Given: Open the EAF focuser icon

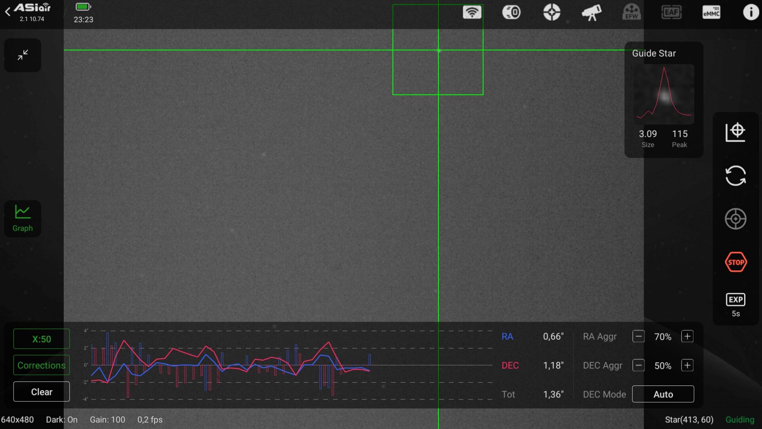Looking at the screenshot, I should tap(671, 12).
